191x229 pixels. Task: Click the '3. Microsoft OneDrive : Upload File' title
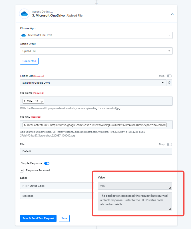click(x=57, y=15)
